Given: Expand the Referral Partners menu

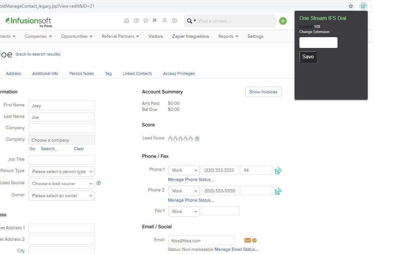Looking at the screenshot, I should [x=121, y=36].
